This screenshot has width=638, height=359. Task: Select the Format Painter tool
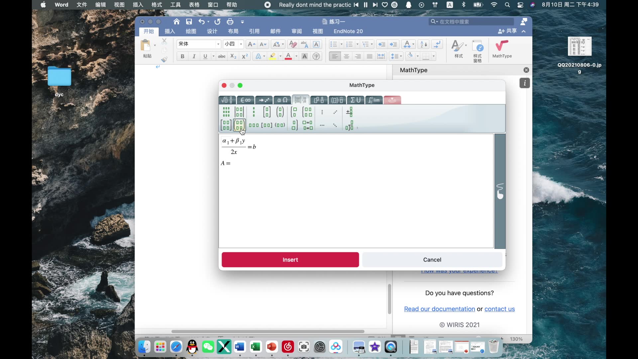(x=164, y=59)
